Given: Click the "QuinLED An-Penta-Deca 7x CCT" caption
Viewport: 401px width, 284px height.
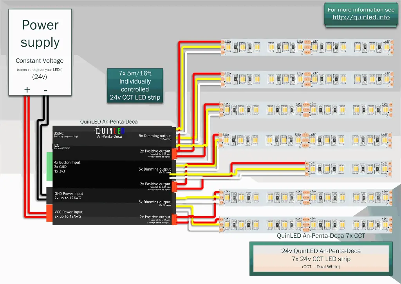Looking at the screenshot, I should (321, 236).
